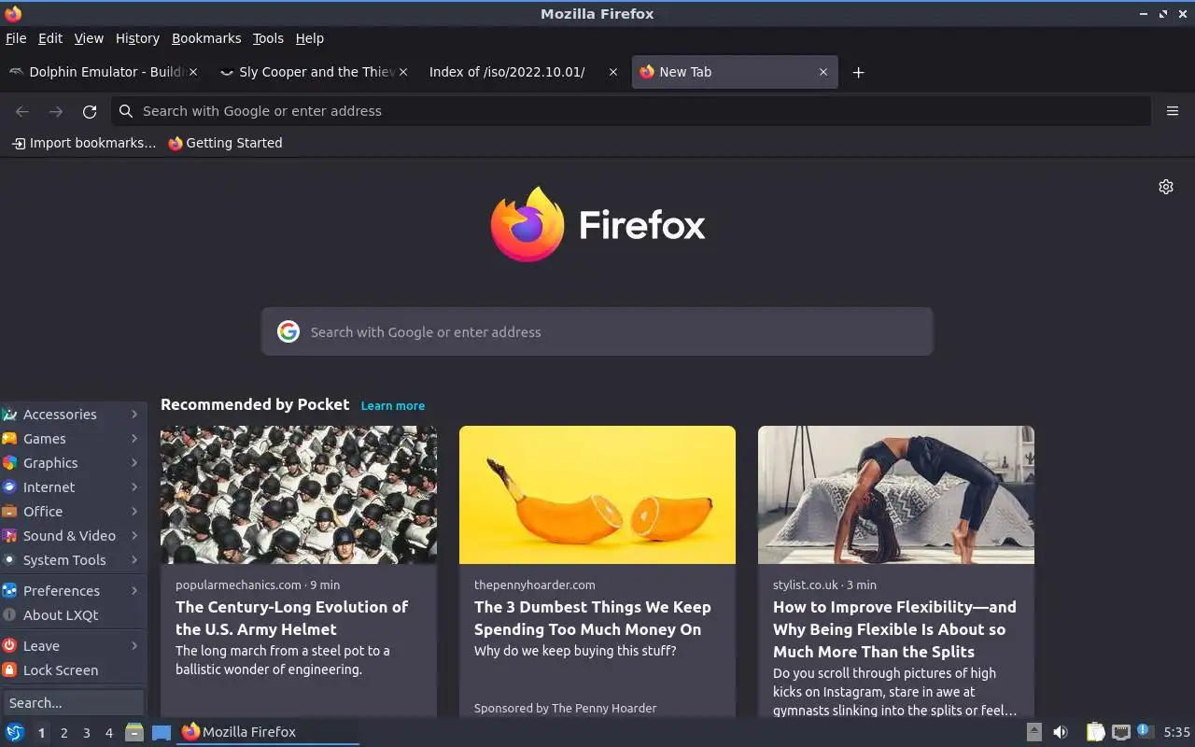Image resolution: width=1195 pixels, height=747 pixels.
Task: Click the Google icon in page search box
Action: coord(288,331)
